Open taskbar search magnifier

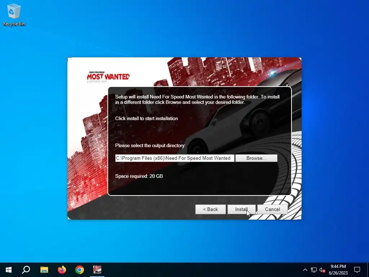pyautogui.click(x=26, y=270)
